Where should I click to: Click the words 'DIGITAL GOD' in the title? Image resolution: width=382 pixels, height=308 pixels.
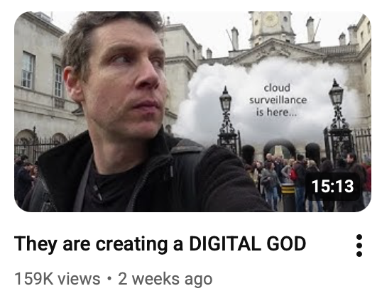tap(248, 244)
